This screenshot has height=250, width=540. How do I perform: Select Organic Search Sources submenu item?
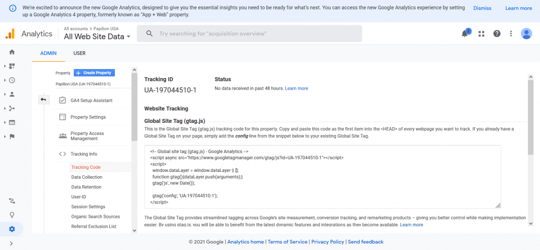pos(96,217)
